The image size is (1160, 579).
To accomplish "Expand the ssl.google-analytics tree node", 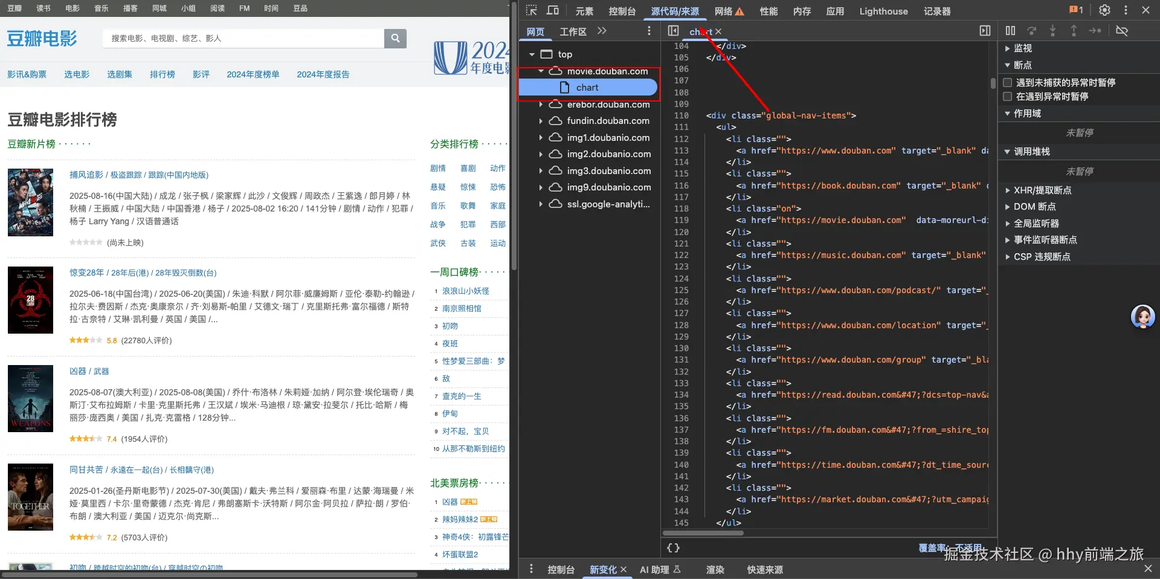I will 541,204.
